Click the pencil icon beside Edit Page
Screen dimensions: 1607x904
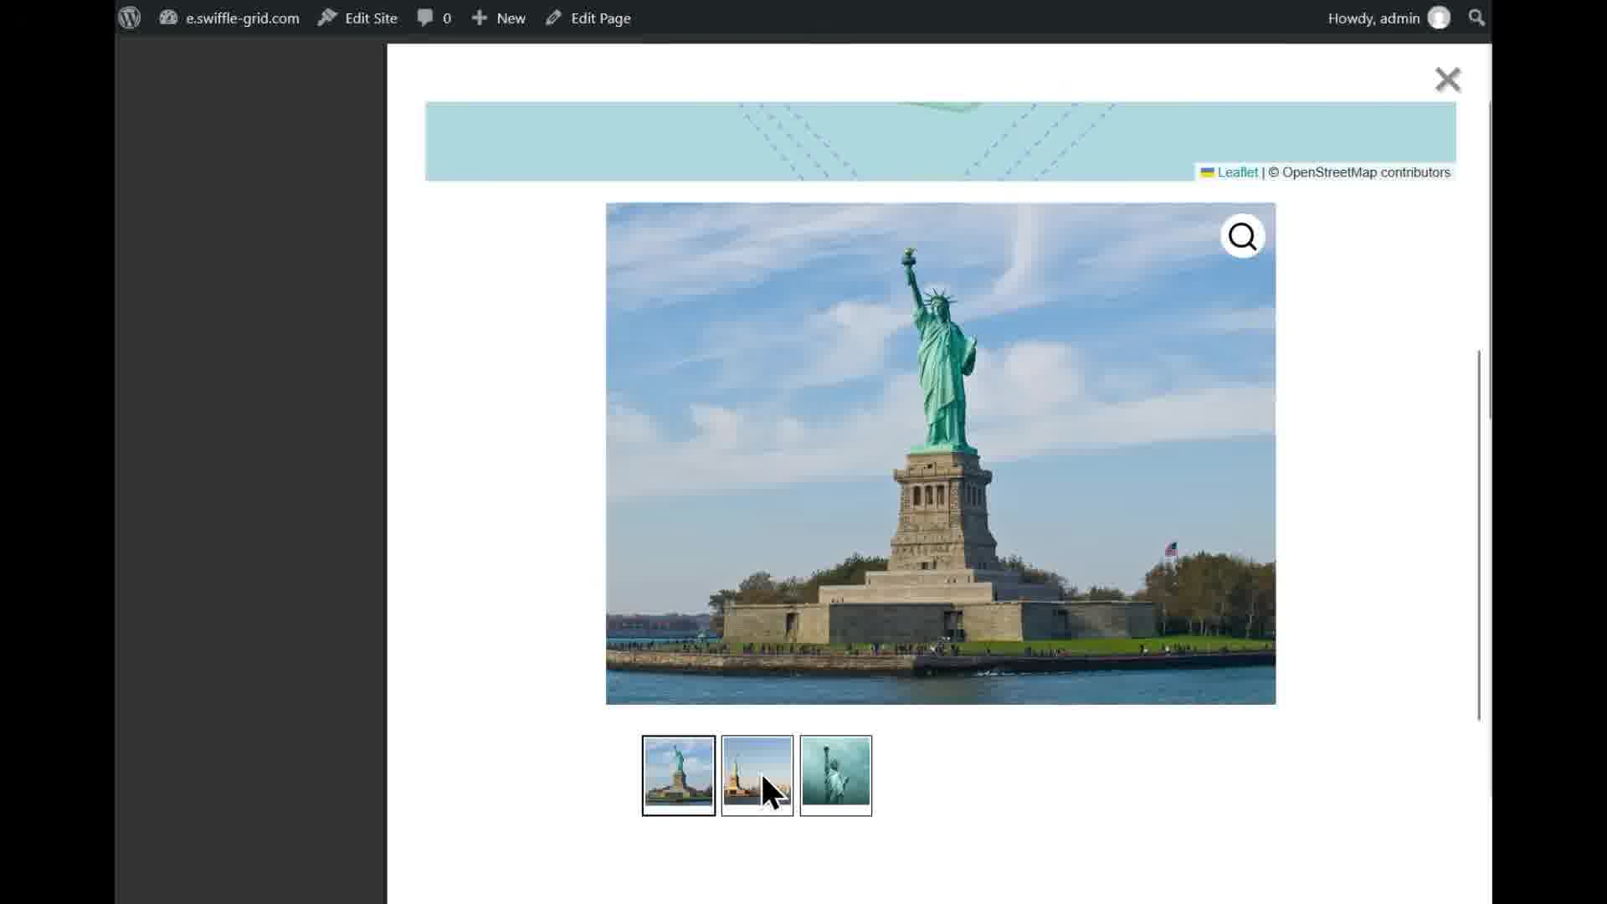coord(553,18)
